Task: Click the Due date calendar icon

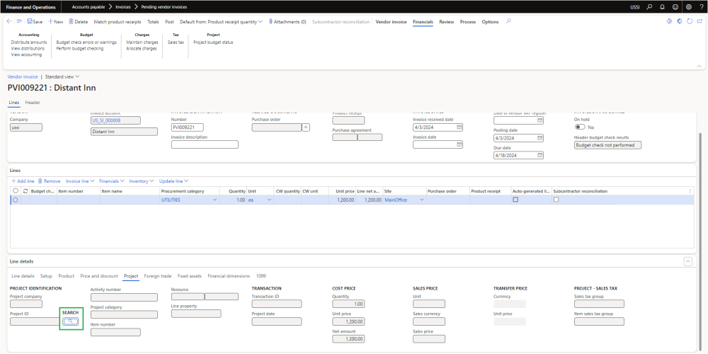Action: (x=539, y=155)
